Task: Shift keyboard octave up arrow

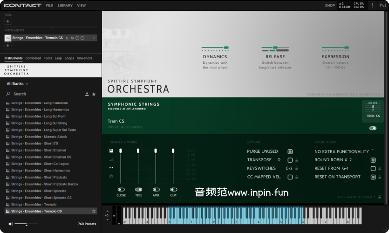Action: click(x=107, y=212)
